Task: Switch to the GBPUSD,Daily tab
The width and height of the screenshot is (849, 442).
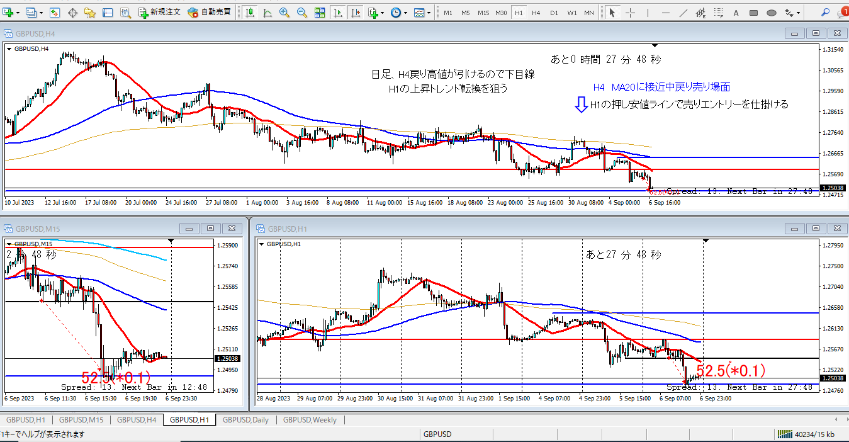Action: tap(247, 419)
